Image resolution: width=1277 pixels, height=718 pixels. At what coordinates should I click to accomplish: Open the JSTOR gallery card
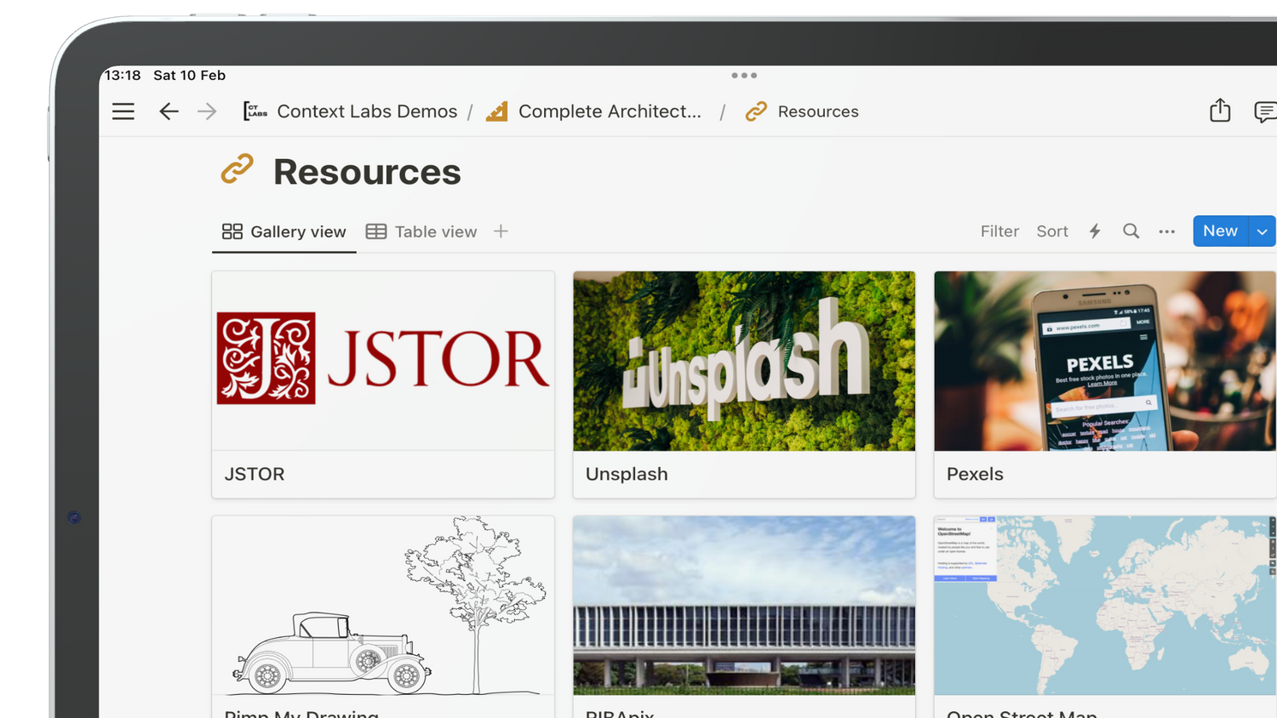tap(383, 385)
